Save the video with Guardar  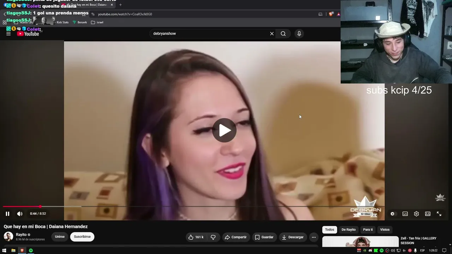pyautogui.click(x=264, y=237)
